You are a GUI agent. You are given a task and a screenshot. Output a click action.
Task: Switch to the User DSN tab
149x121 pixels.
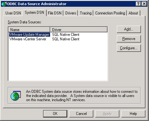click(x=13, y=13)
